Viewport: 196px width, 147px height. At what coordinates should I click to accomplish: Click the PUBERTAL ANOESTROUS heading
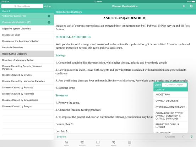(x=73, y=37)
